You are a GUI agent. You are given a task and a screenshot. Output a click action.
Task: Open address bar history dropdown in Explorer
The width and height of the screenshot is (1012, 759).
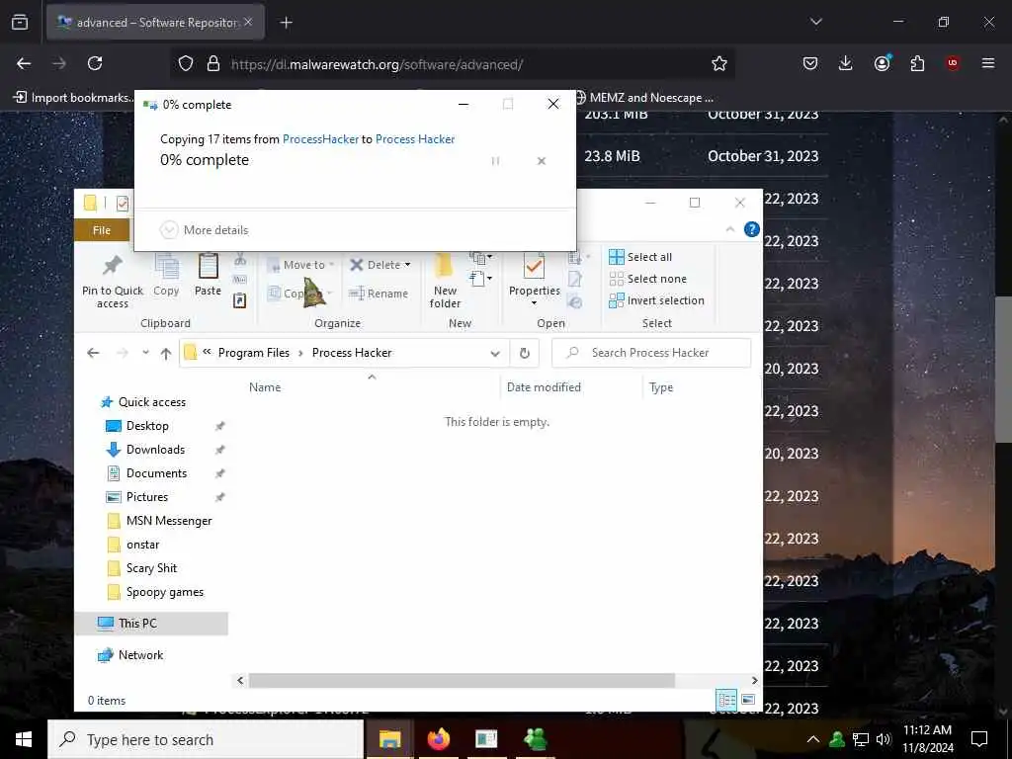[495, 353]
